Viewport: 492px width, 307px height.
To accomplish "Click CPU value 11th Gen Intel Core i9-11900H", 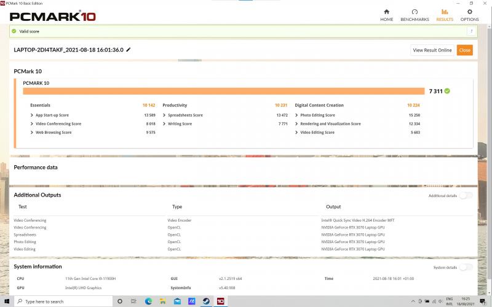I will tap(90, 279).
